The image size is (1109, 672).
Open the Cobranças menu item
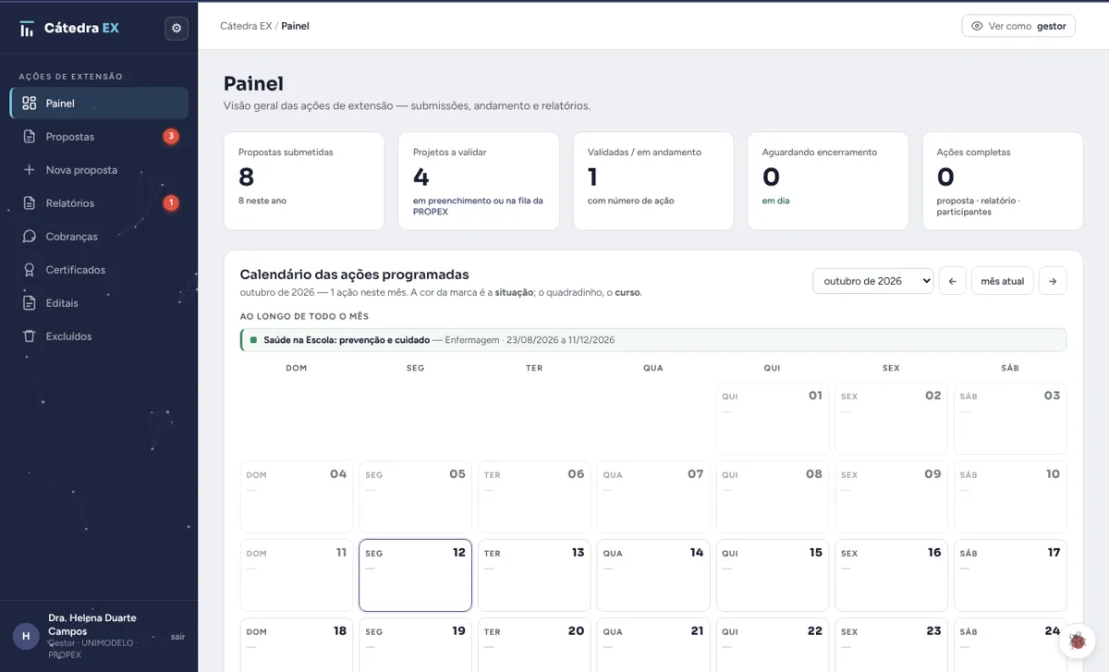point(99,237)
